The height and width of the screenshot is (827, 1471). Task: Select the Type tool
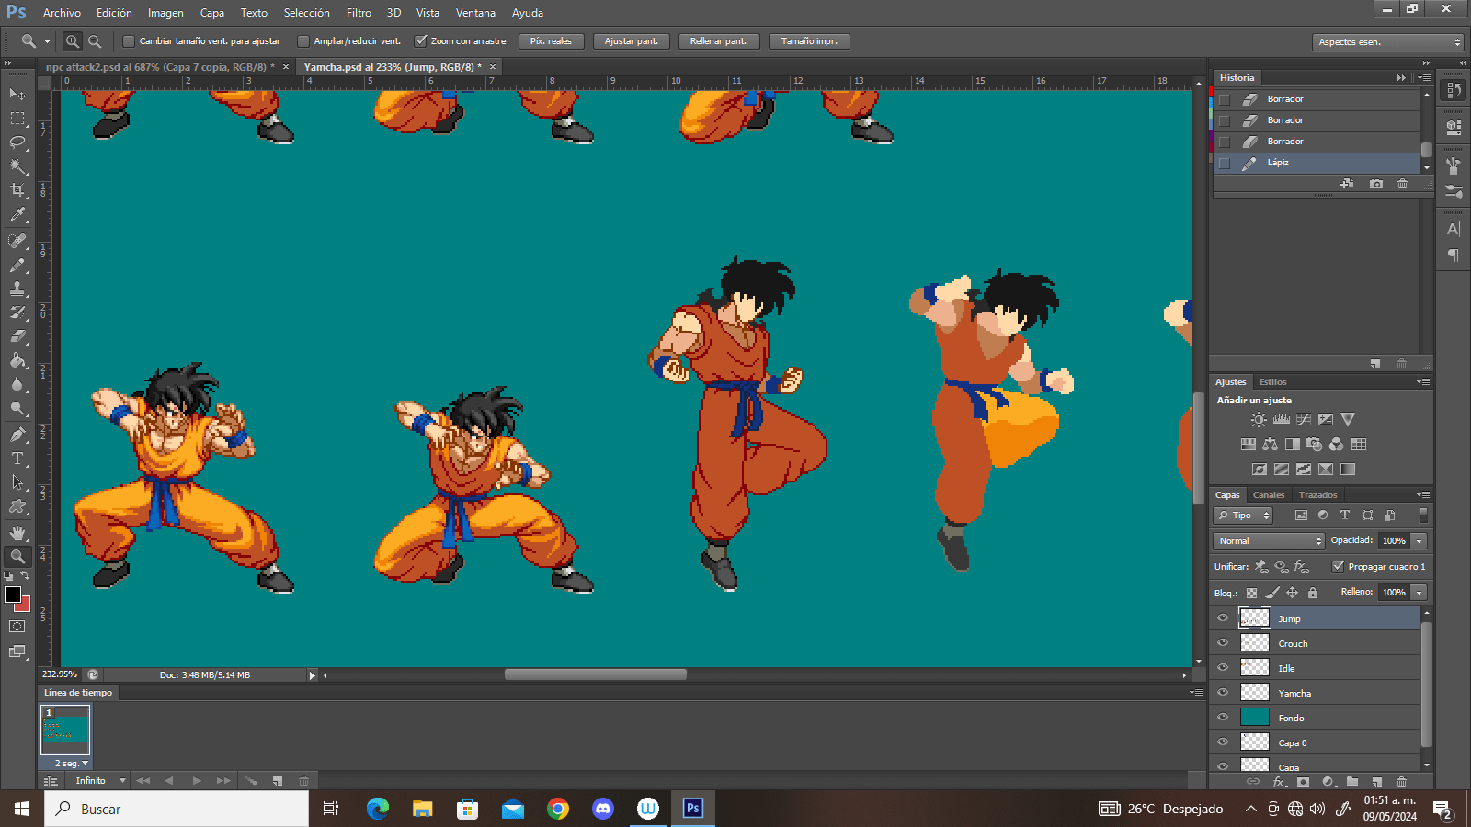17,459
